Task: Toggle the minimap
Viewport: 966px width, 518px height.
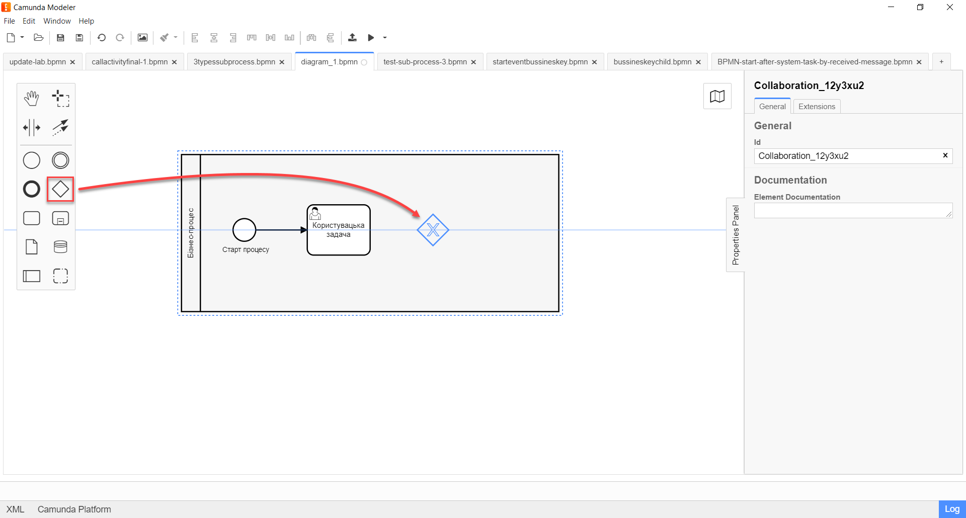Action: [x=717, y=96]
